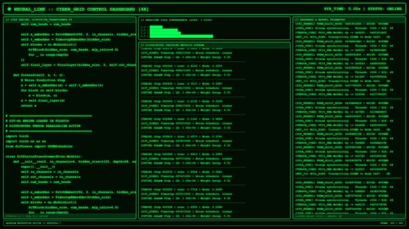Image resolution: width=409 pixels, height=229 pixels.
Task: Click the [DIT_SCHED] Timestep 0981/1000 line
Action: [x=186, y=88]
